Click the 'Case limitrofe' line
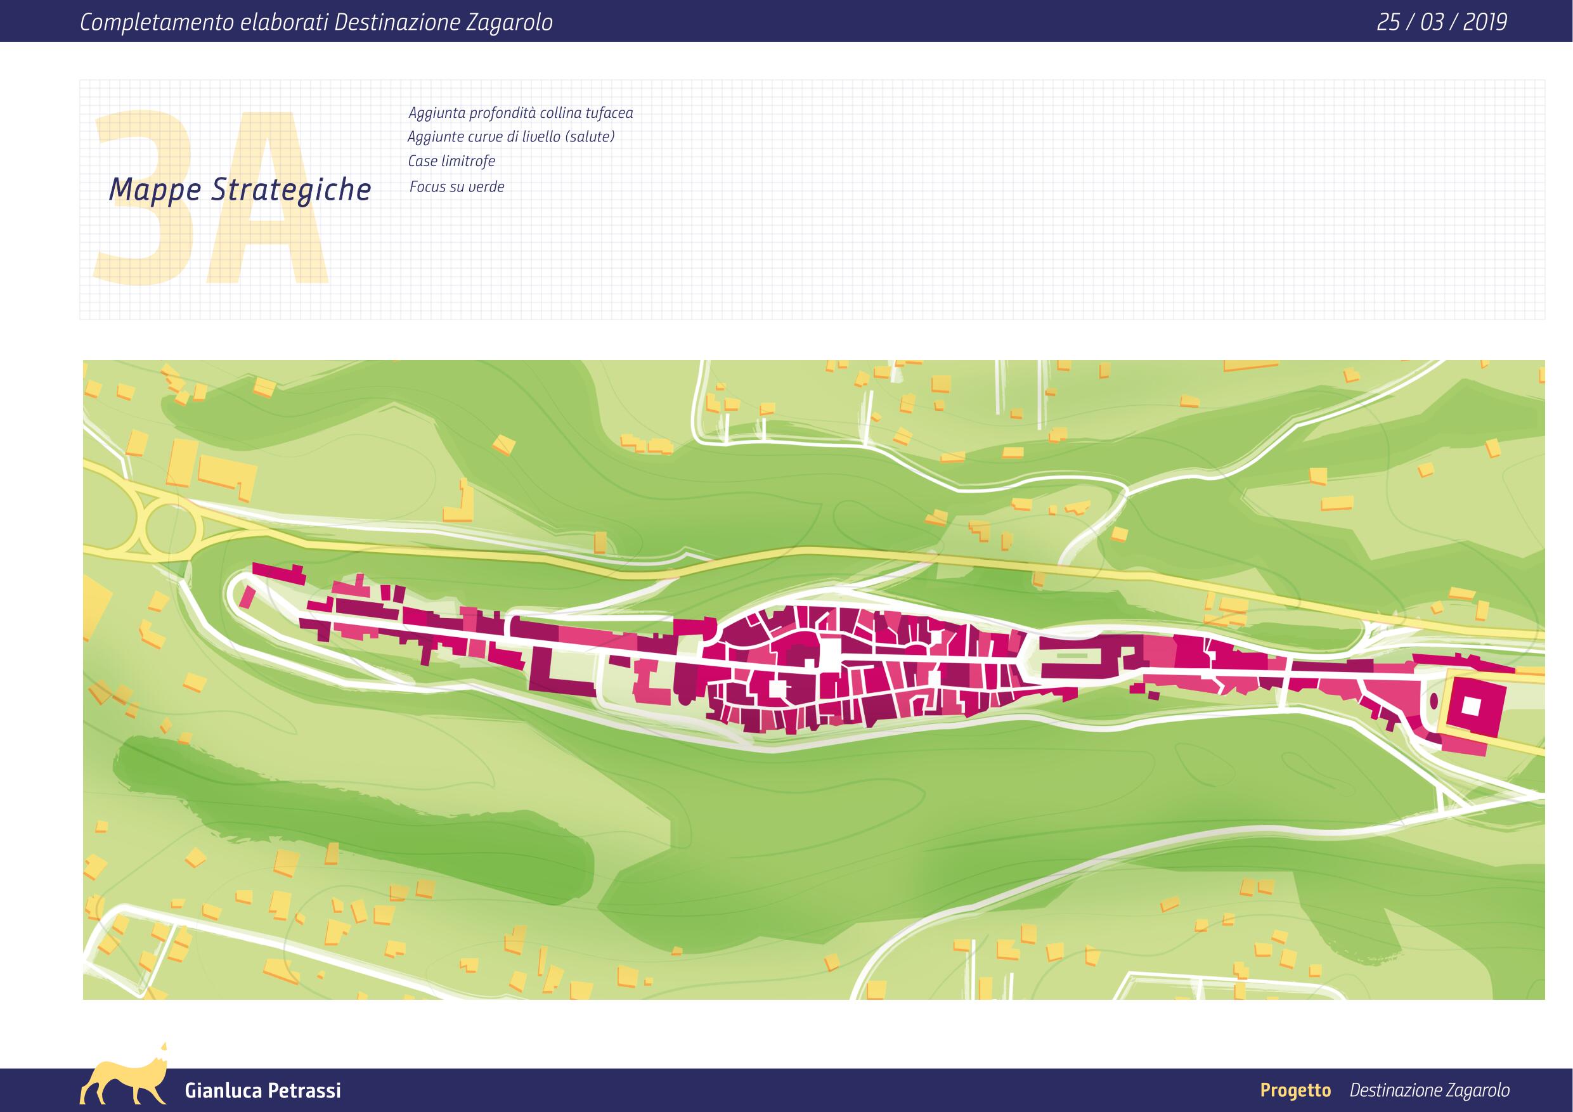The height and width of the screenshot is (1112, 1573). (x=451, y=162)
